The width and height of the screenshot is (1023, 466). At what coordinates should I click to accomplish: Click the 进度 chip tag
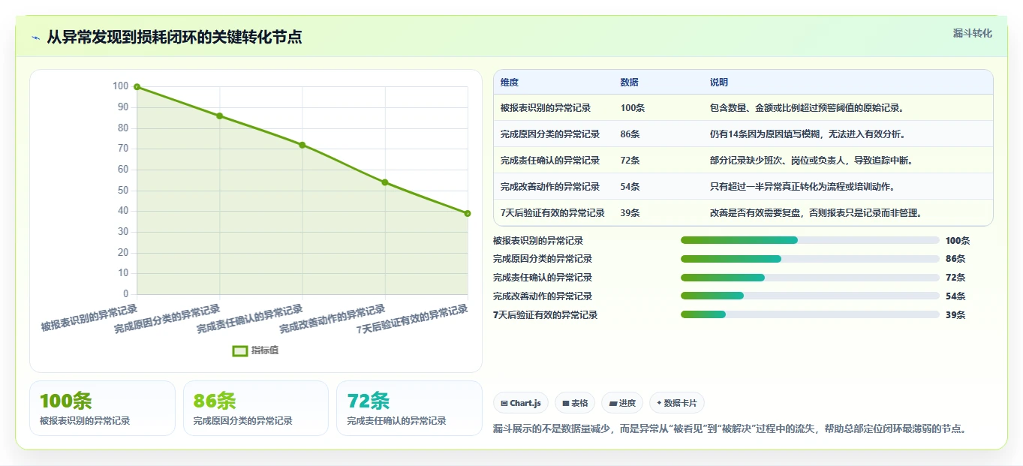pos(622,403)
